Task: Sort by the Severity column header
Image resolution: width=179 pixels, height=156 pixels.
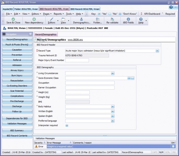Action: point(40,143)
